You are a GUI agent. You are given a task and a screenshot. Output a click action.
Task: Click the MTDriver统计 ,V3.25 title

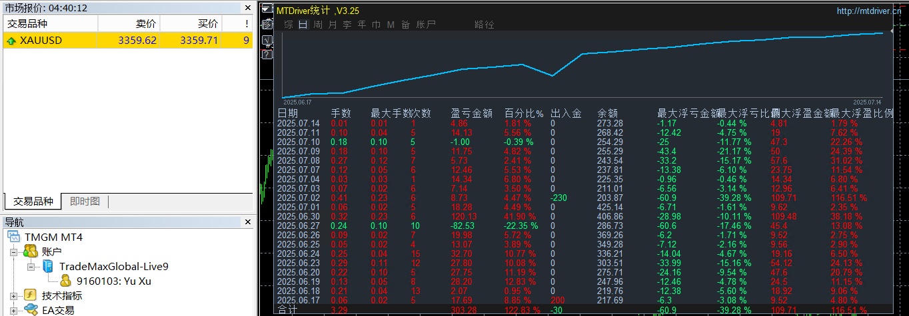point(317,11)
